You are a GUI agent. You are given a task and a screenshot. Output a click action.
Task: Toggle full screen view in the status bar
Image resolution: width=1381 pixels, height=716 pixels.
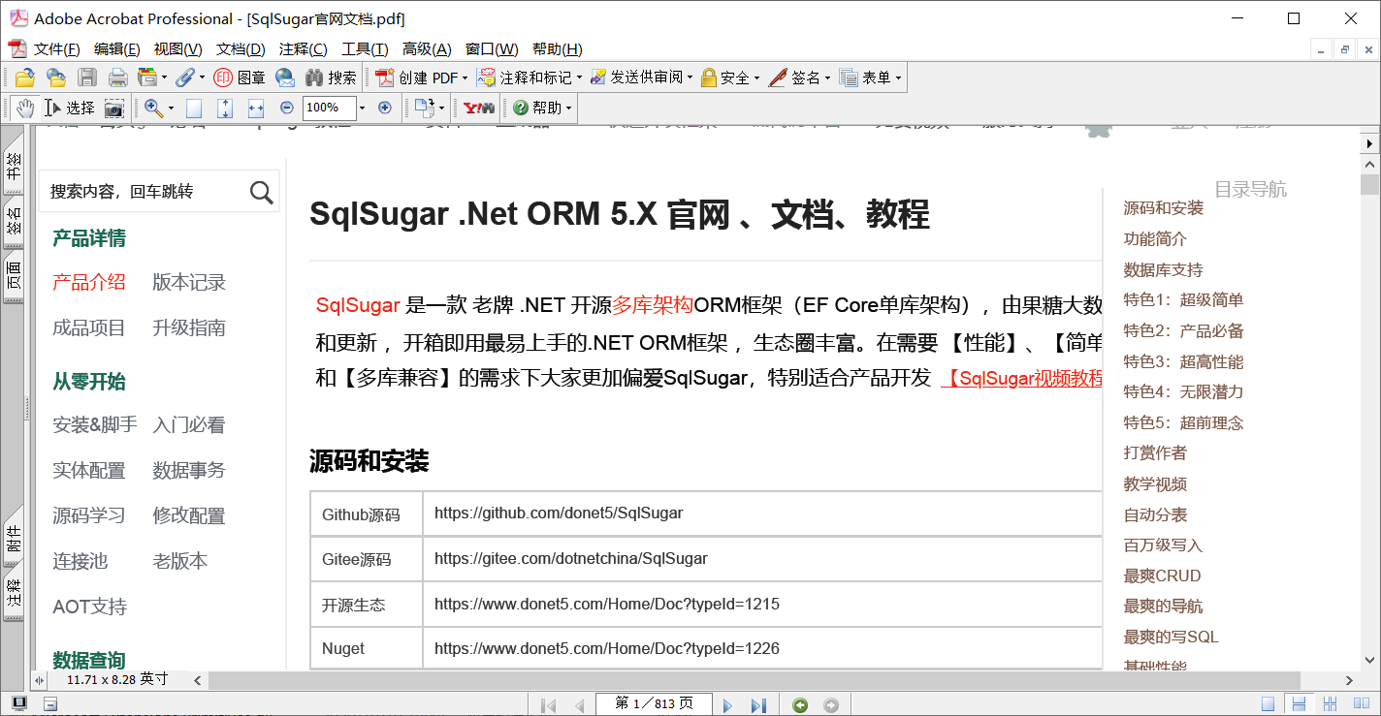click(x=18, y=704)
